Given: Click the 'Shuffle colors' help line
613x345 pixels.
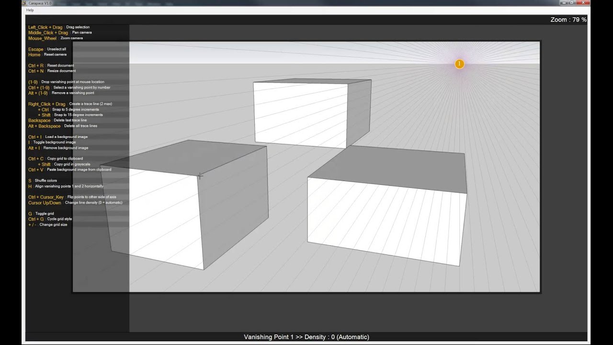Looking at the screenshot, I should point(45,181).
